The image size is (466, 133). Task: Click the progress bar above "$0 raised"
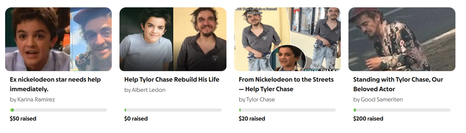173,110
